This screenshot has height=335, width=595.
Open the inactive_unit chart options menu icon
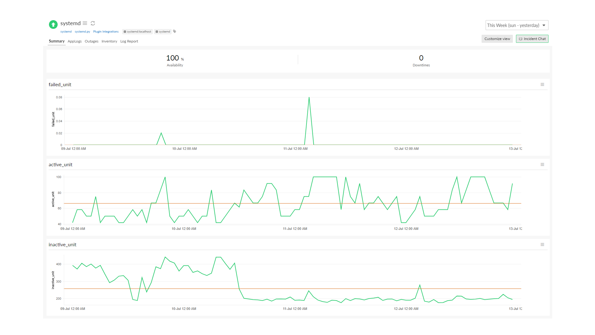point(542,245)
